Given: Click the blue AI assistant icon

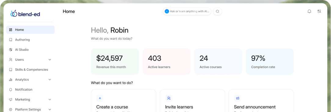Looking at the screenshot, I should tap(167, 11).
